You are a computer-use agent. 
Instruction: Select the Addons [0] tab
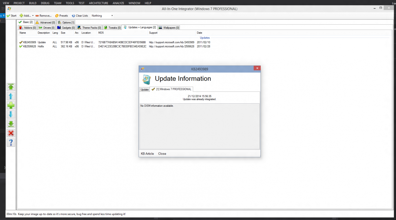click(27, 28)
